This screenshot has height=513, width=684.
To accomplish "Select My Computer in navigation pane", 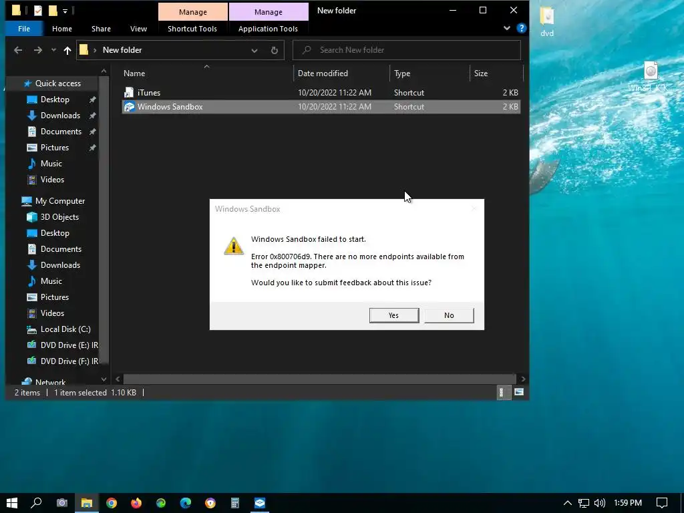I will point(59,201).
